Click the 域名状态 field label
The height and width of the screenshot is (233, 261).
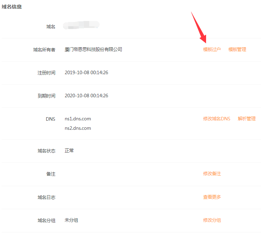(x=46, y=151)
